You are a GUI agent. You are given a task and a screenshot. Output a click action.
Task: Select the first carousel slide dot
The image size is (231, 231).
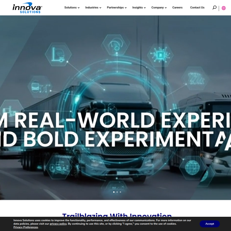click(114, 192)
